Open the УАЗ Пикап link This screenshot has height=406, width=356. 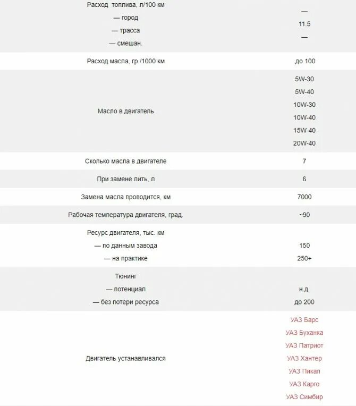[304, 371]
